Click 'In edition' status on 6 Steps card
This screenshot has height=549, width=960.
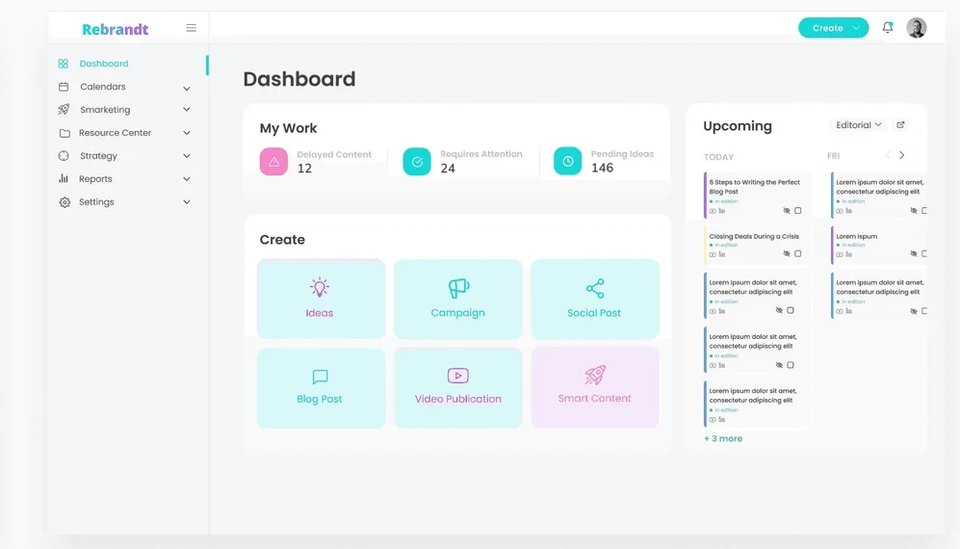(724, 201)
